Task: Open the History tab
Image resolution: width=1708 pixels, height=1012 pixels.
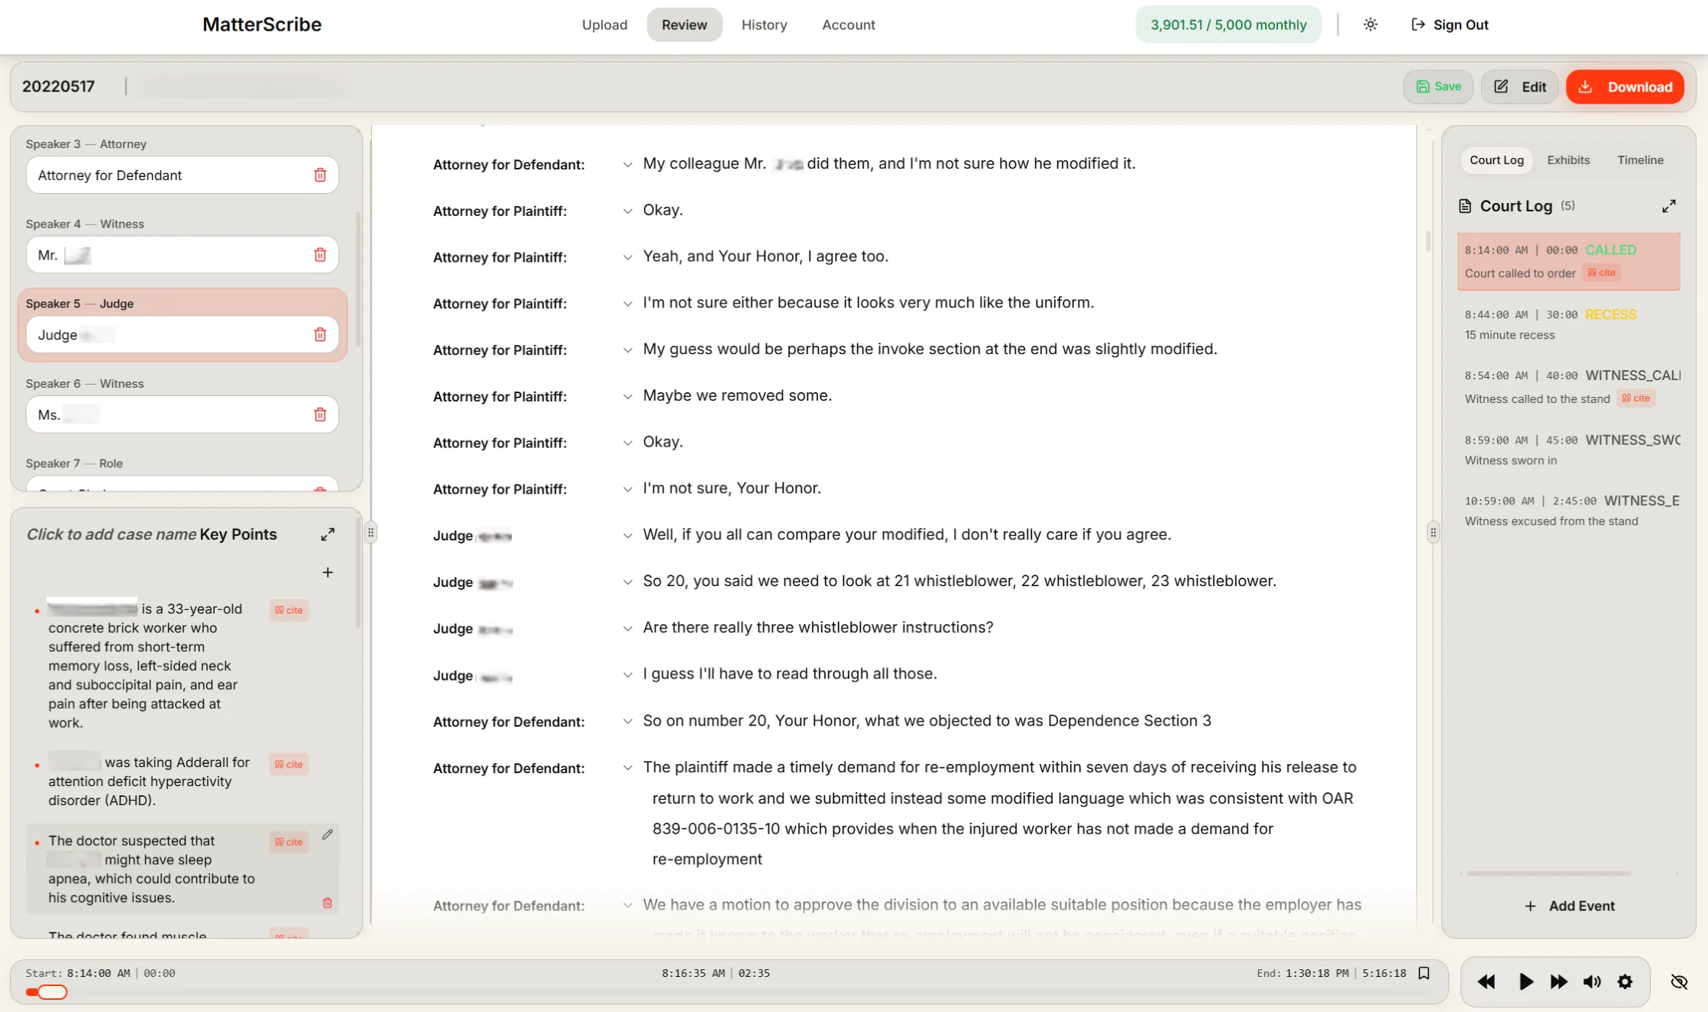Action: coord(764,24)
